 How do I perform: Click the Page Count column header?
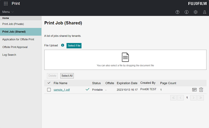pos(168,83)
